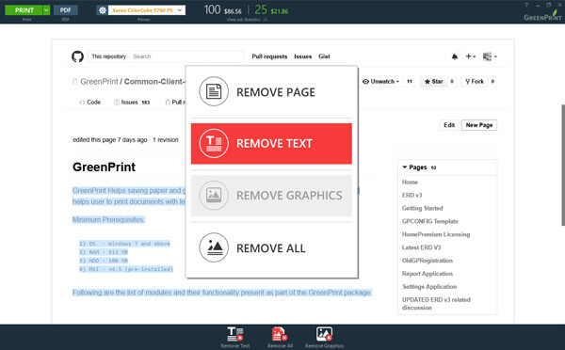Click the GitHub octocat logo
The image size is (565, 350).
[77, 56]
